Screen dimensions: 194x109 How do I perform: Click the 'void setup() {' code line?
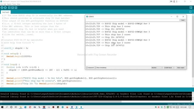pos(12,54)
